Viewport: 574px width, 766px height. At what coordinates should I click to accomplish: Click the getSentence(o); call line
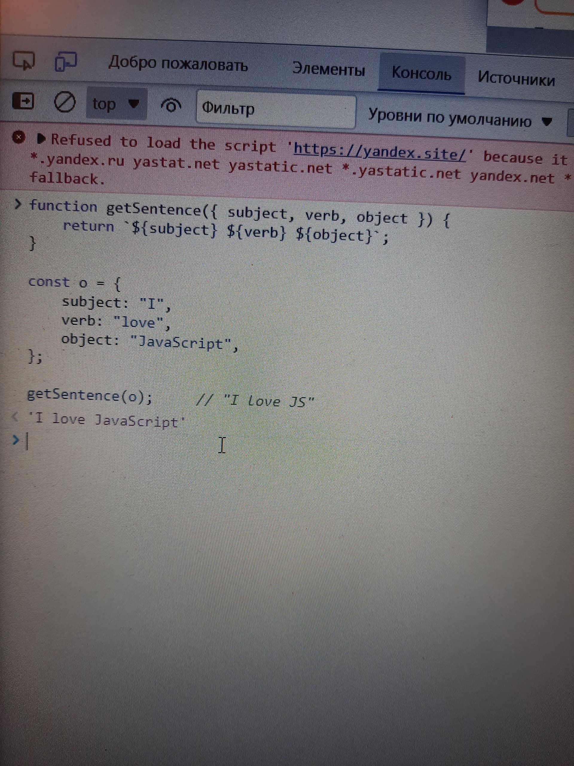pos(89,396)
